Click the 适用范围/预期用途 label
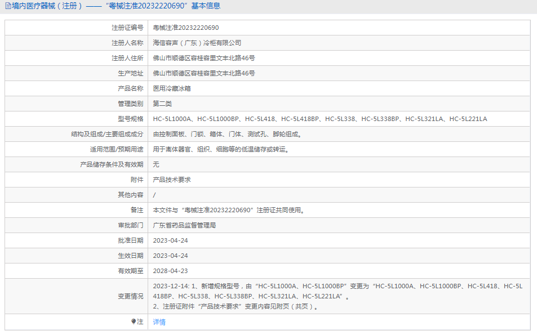This screenshot has height=335, width=537. (117, 149)
